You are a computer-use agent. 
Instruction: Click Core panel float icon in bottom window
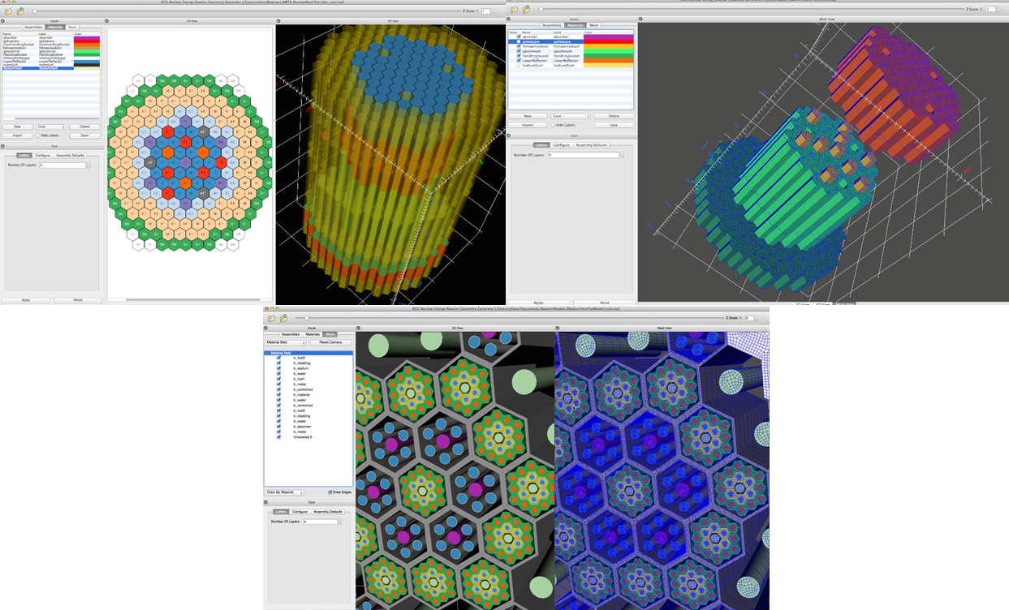coord(265,502)
